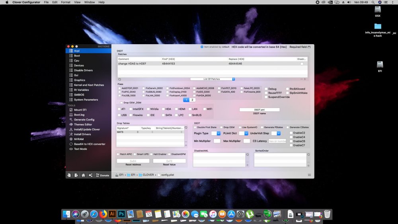Enable the FixShutdown_0004 checkbox
The height and width of the screenshot is (224, 398).
click(x=167, y=88)
